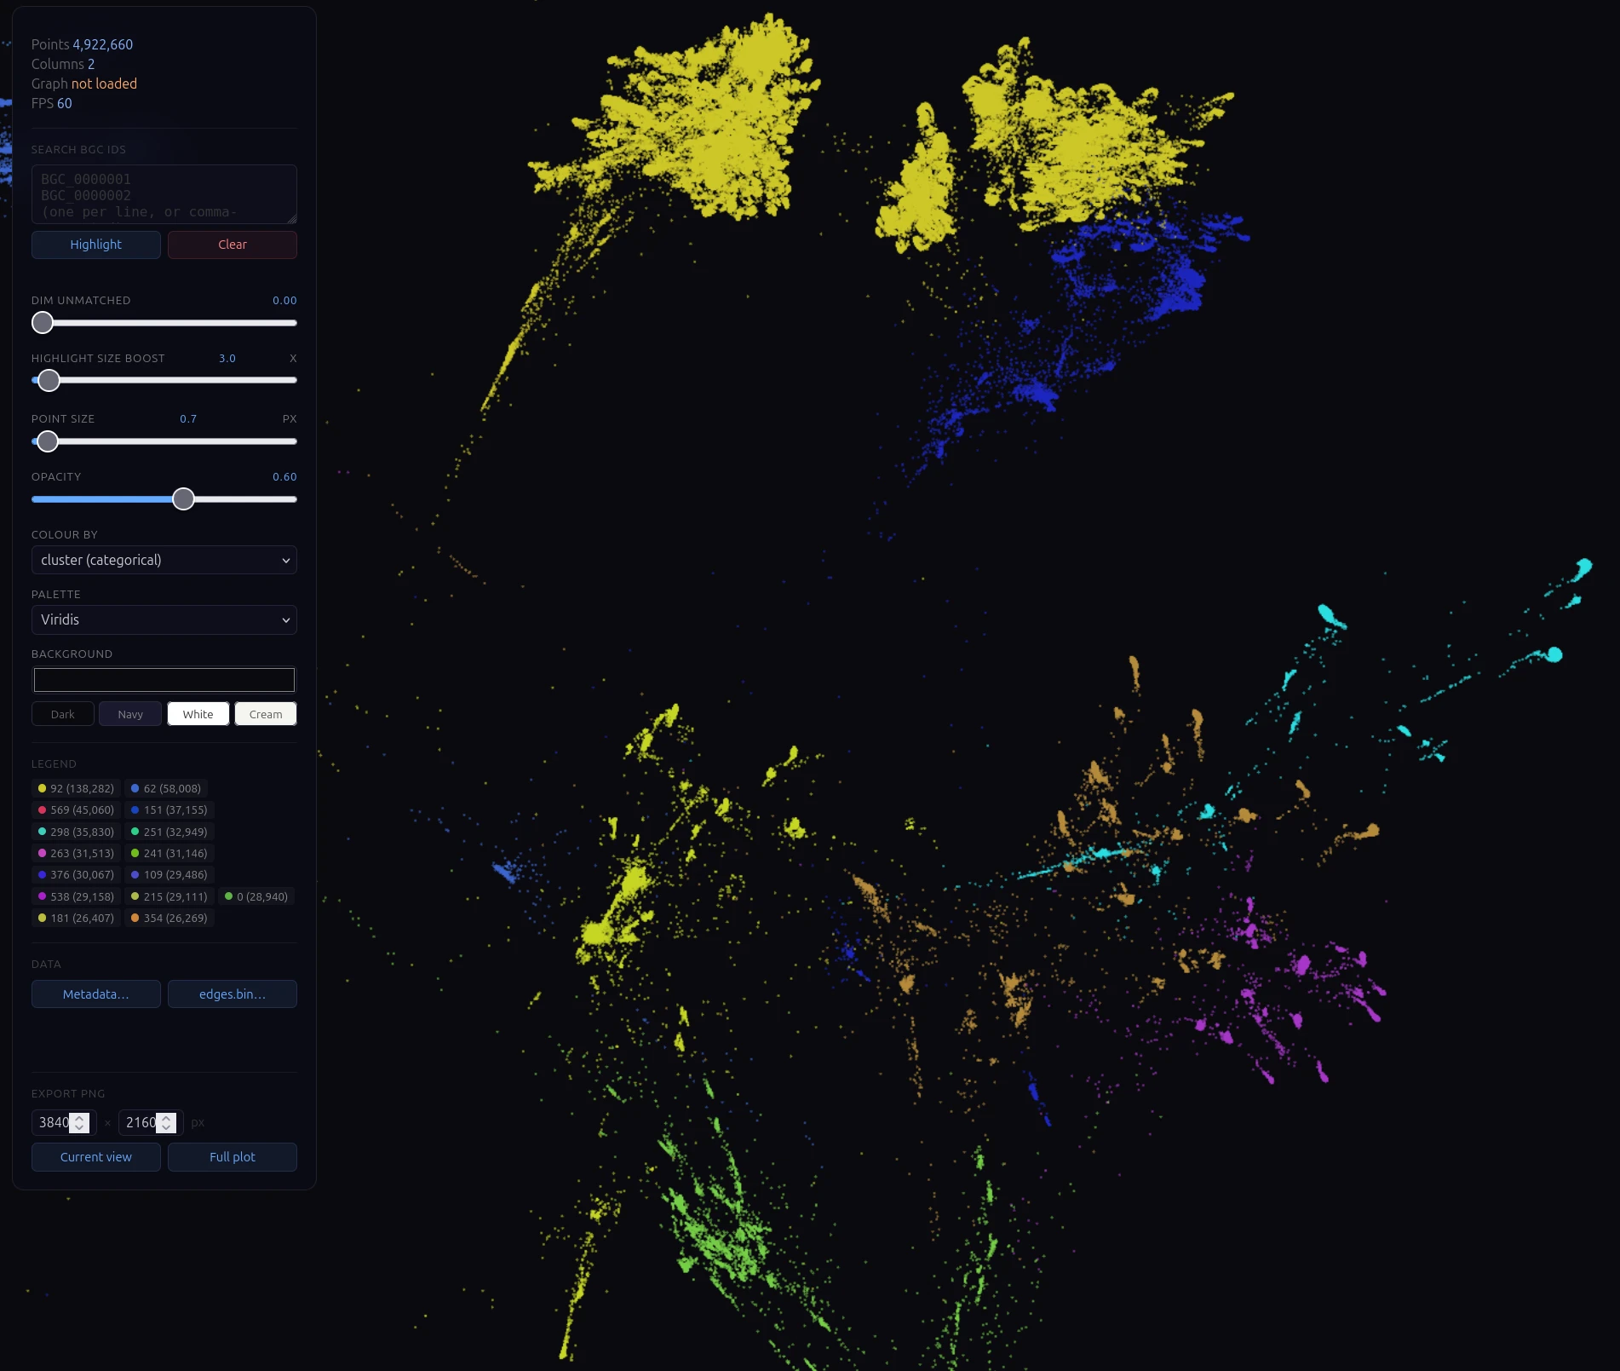This screenshot has height=1371, width=1620.
Task: Enable the White background preset
Action: coord(198,714)
